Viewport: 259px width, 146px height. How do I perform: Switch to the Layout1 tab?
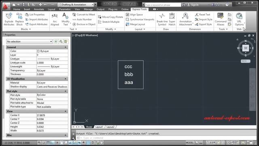pos(99,127)
